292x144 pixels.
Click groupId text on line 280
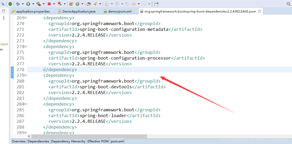(103, 81)
